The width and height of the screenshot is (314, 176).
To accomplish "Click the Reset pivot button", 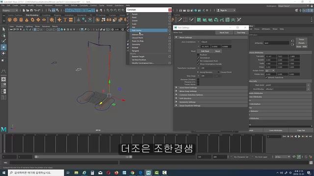I will 217,51.
